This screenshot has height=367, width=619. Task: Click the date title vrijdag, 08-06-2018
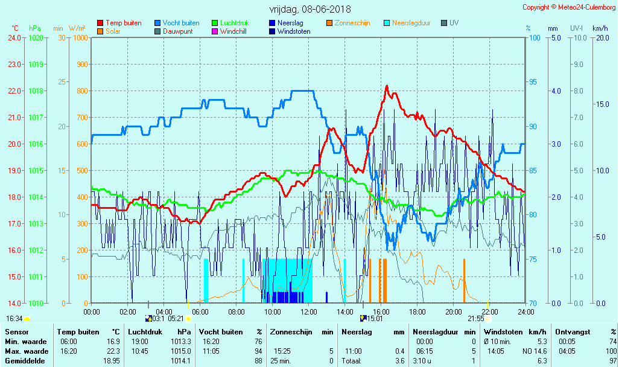coord(309,9)
